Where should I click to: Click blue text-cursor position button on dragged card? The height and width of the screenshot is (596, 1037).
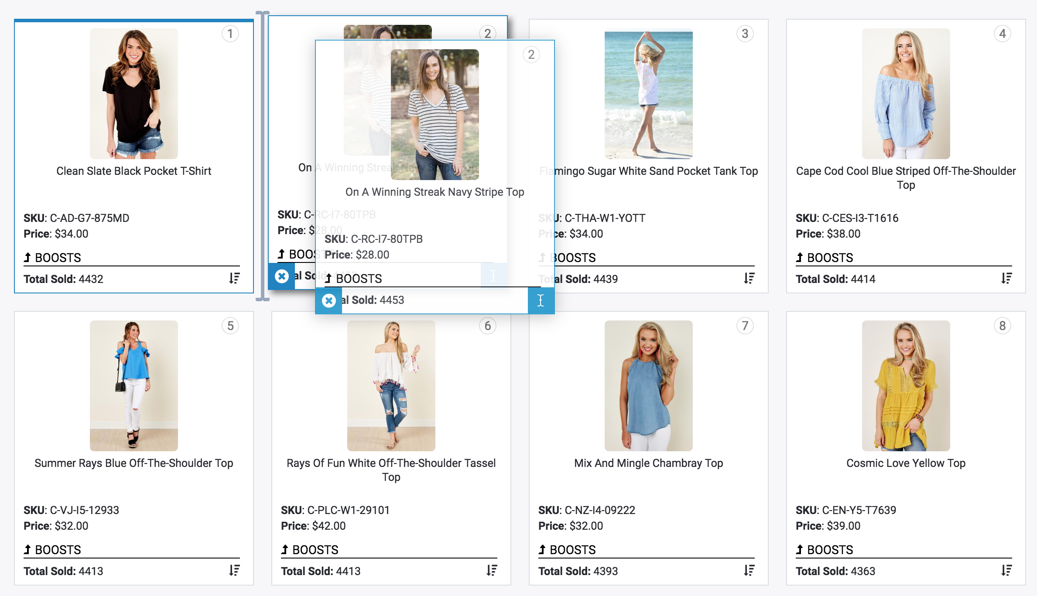541,300
